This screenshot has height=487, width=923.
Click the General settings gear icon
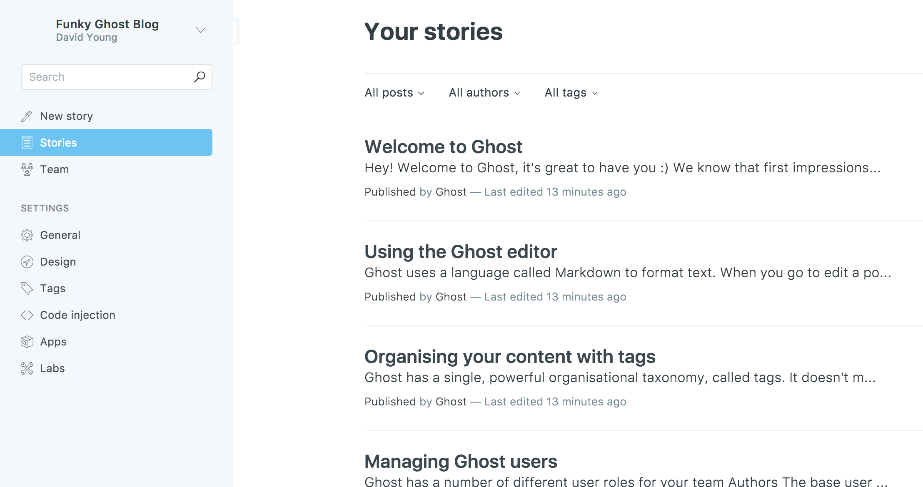(x=27, y=235)
